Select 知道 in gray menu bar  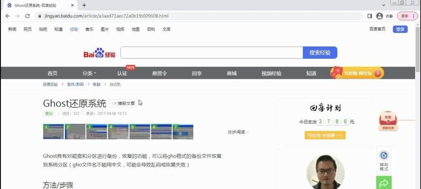[311, 73]
